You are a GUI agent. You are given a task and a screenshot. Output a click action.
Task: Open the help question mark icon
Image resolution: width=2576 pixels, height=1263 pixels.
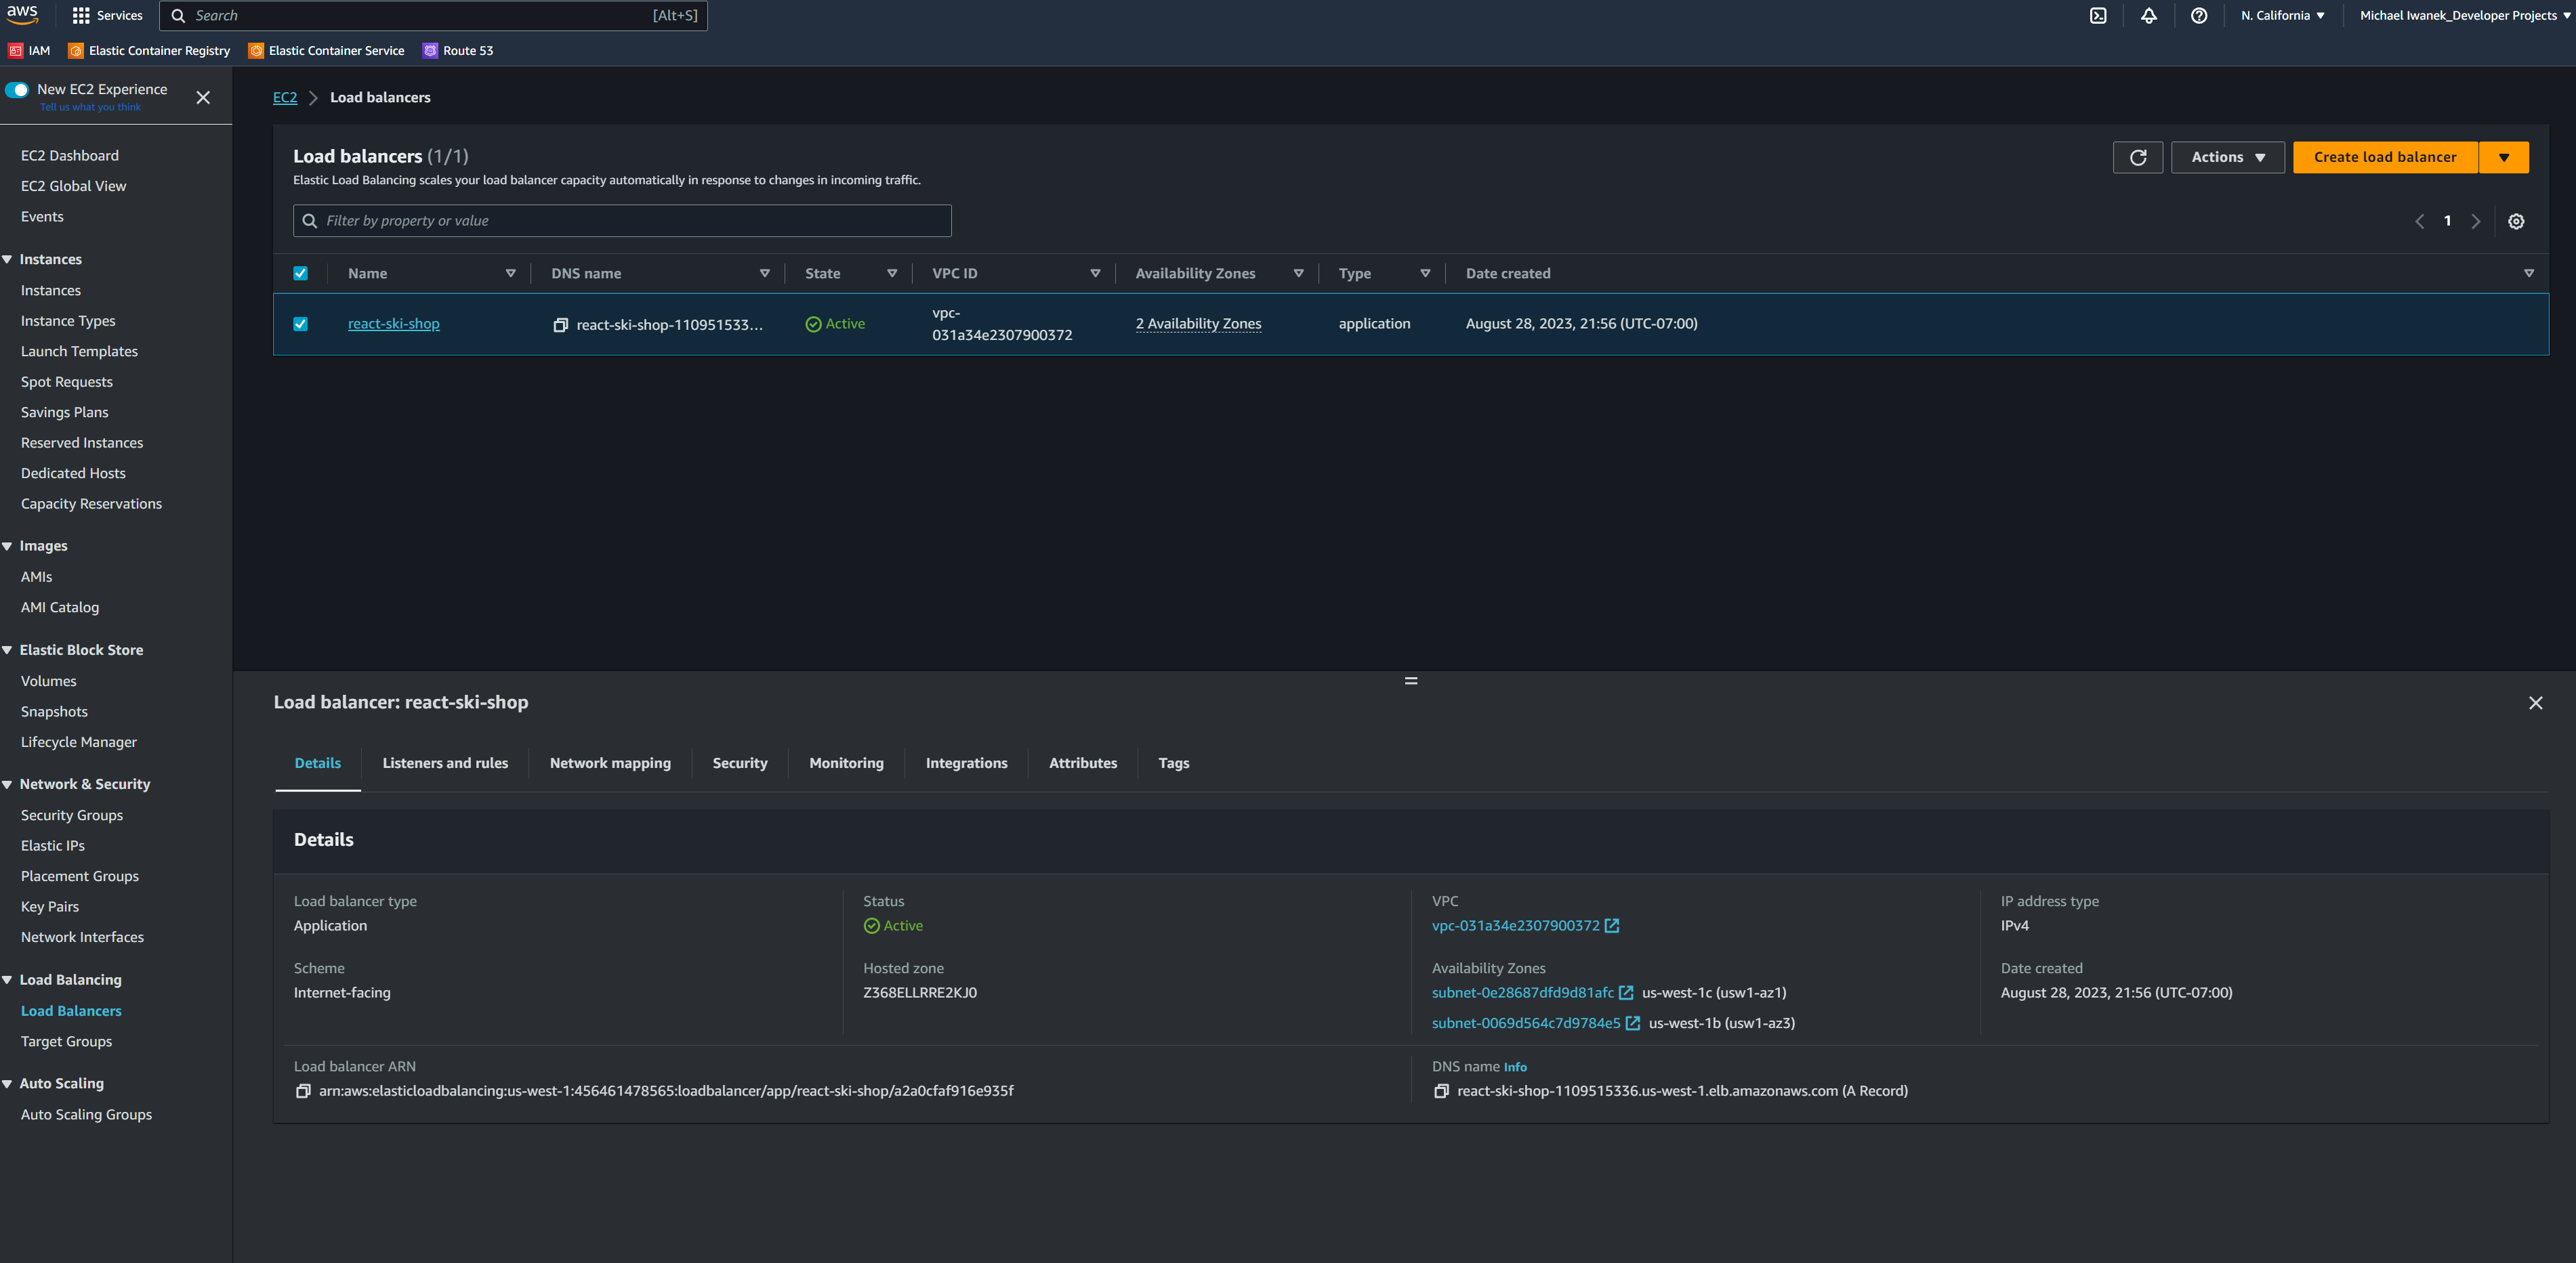[2198, 15]
